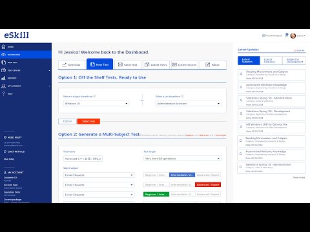The width and height of the screenshot is (310, 232).
Task: Click the red Select test button
Action: click(88, 121)
